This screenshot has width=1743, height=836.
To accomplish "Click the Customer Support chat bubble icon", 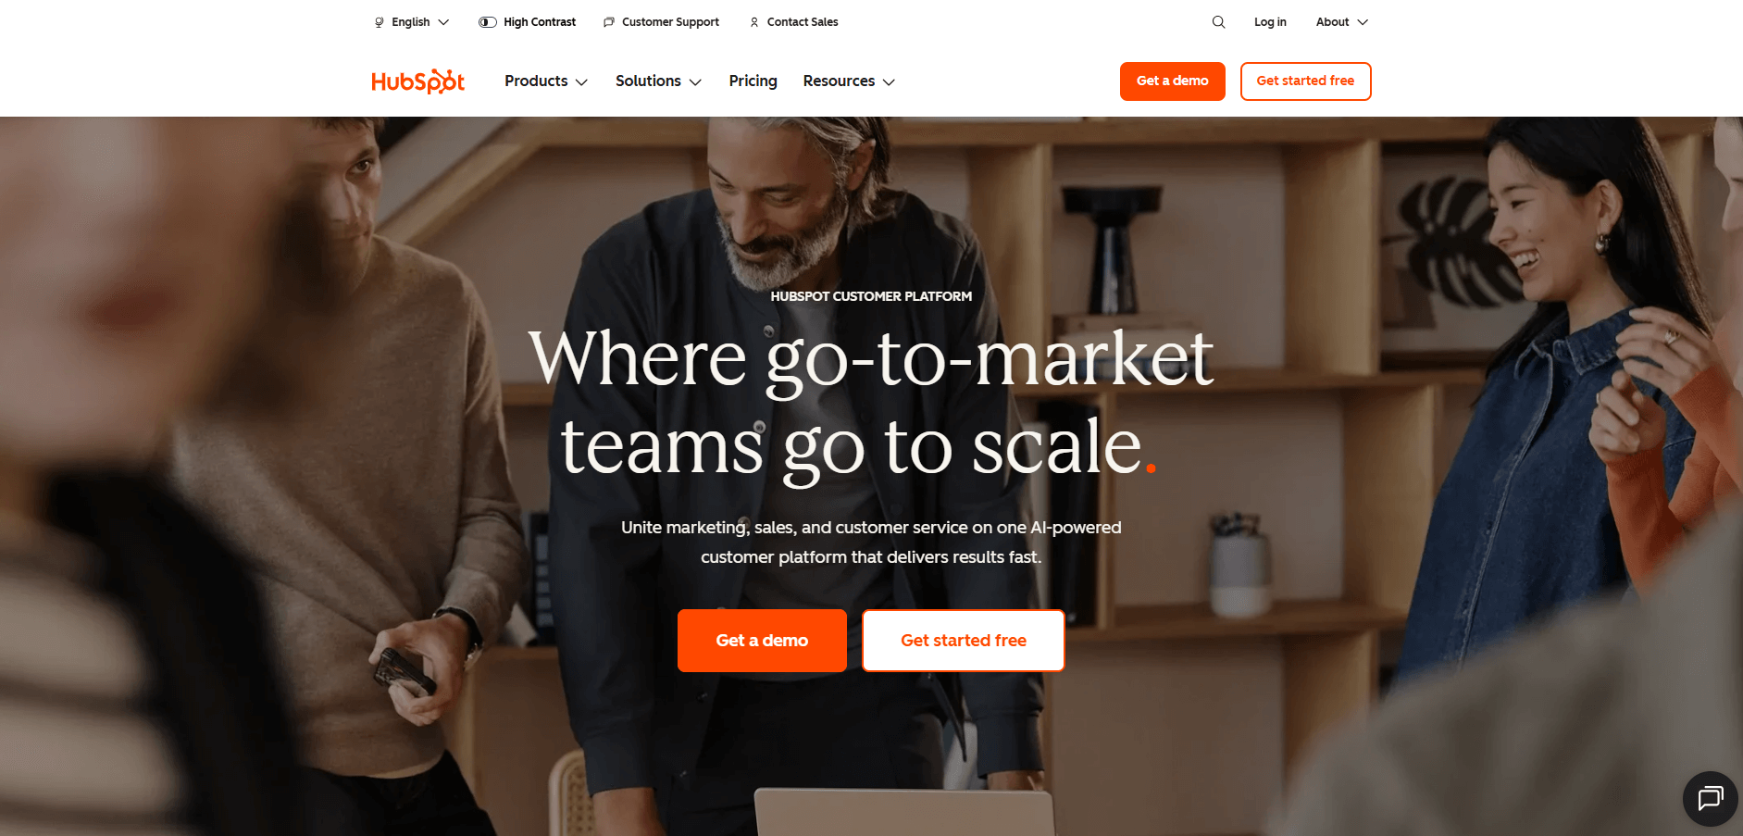I will click(x=608, y=22).
